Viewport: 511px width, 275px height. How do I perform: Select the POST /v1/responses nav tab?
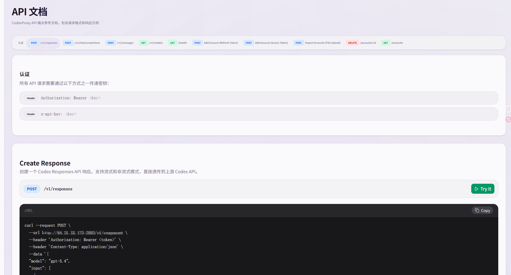[43, 43]
